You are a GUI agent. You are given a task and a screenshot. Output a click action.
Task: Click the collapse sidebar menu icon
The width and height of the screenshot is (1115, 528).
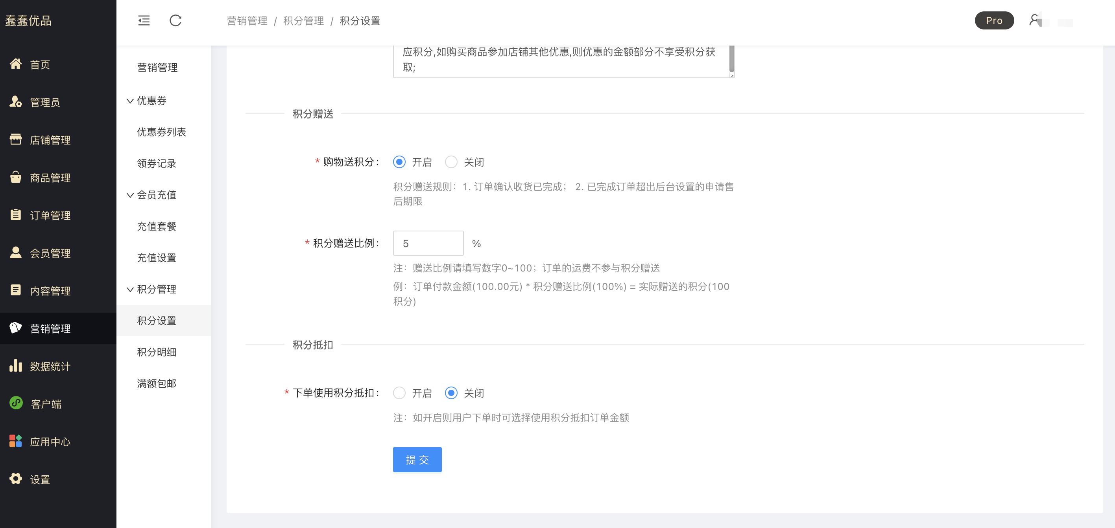tap(144, 20)
